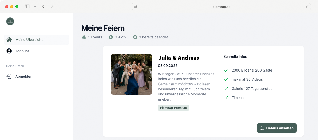Click the reader icon in the address bar
318x140 pixels.
pyautogui.click(x=135, y=7)
